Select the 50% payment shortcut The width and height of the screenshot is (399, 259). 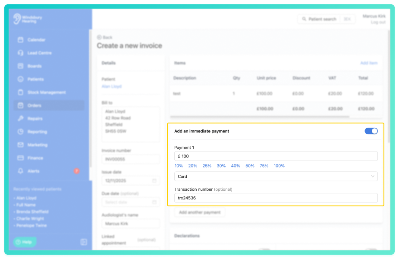coord(250,166)
